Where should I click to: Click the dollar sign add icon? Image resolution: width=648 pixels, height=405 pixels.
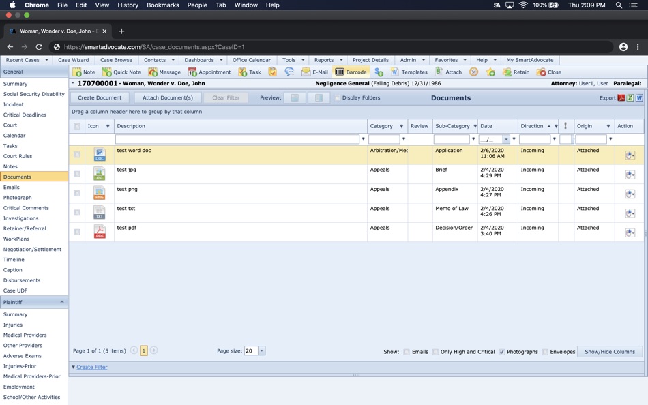pos(379,72)
